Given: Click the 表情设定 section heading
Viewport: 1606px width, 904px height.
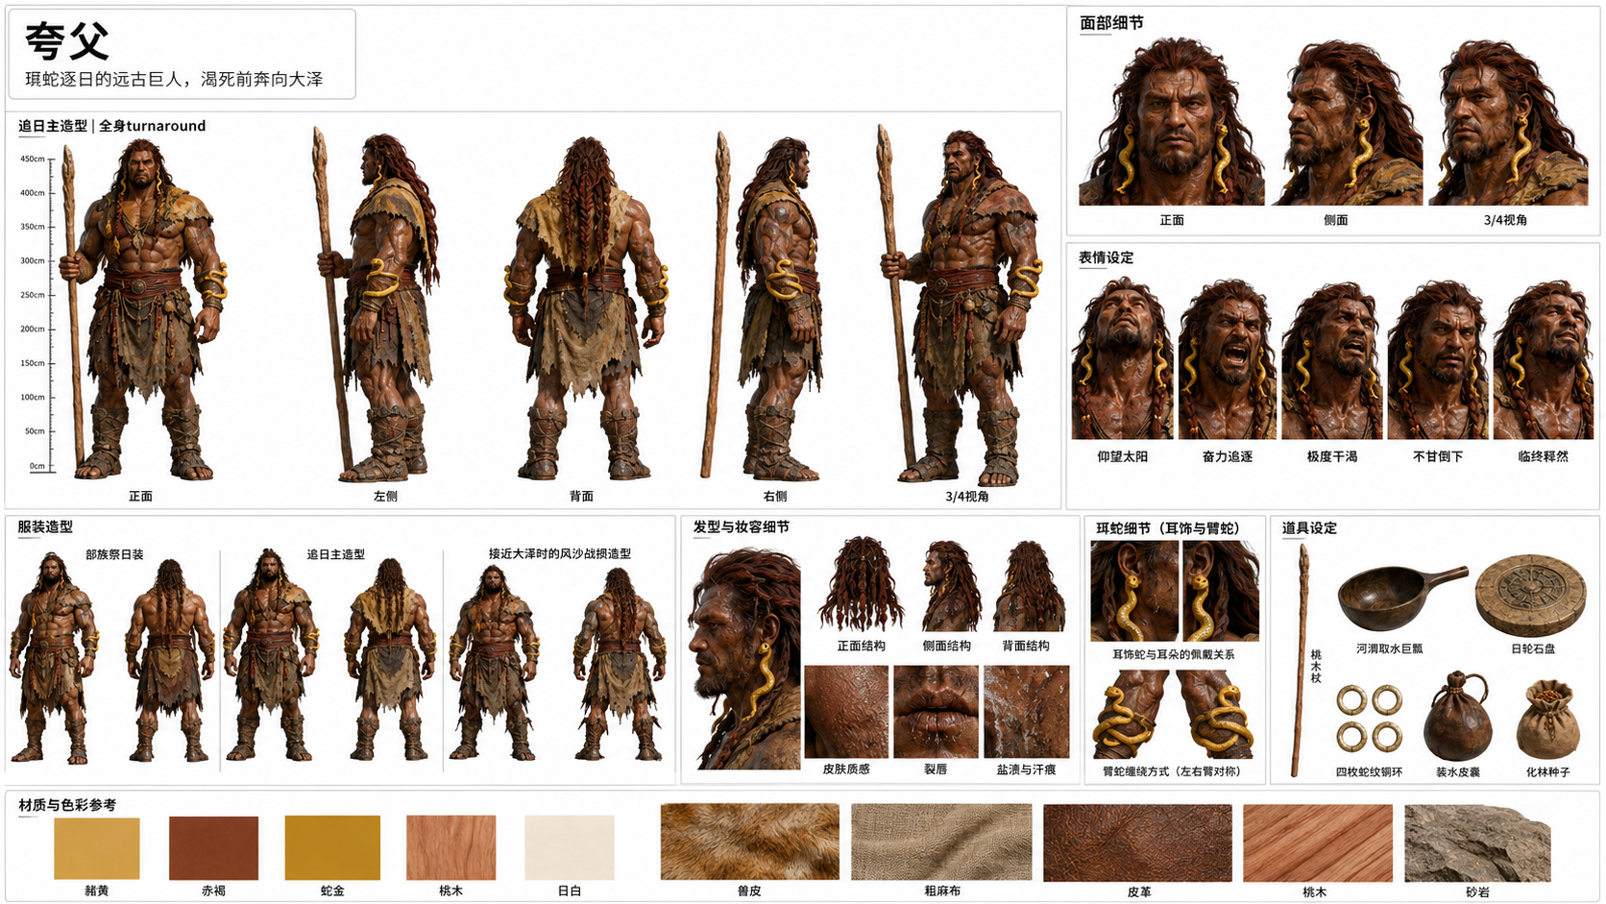Looking at the screenshot, I should point(1106,257).
